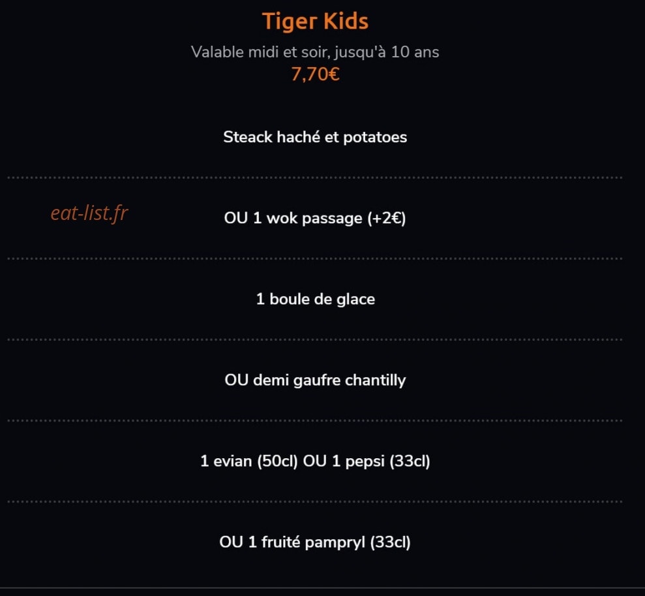Click the 'jusqu'à 10 ans' age text
This screenshot has height=596, width=645.
387,52
